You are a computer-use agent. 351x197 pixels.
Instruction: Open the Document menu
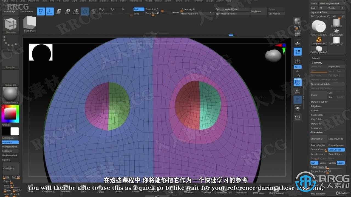[33, 1]
